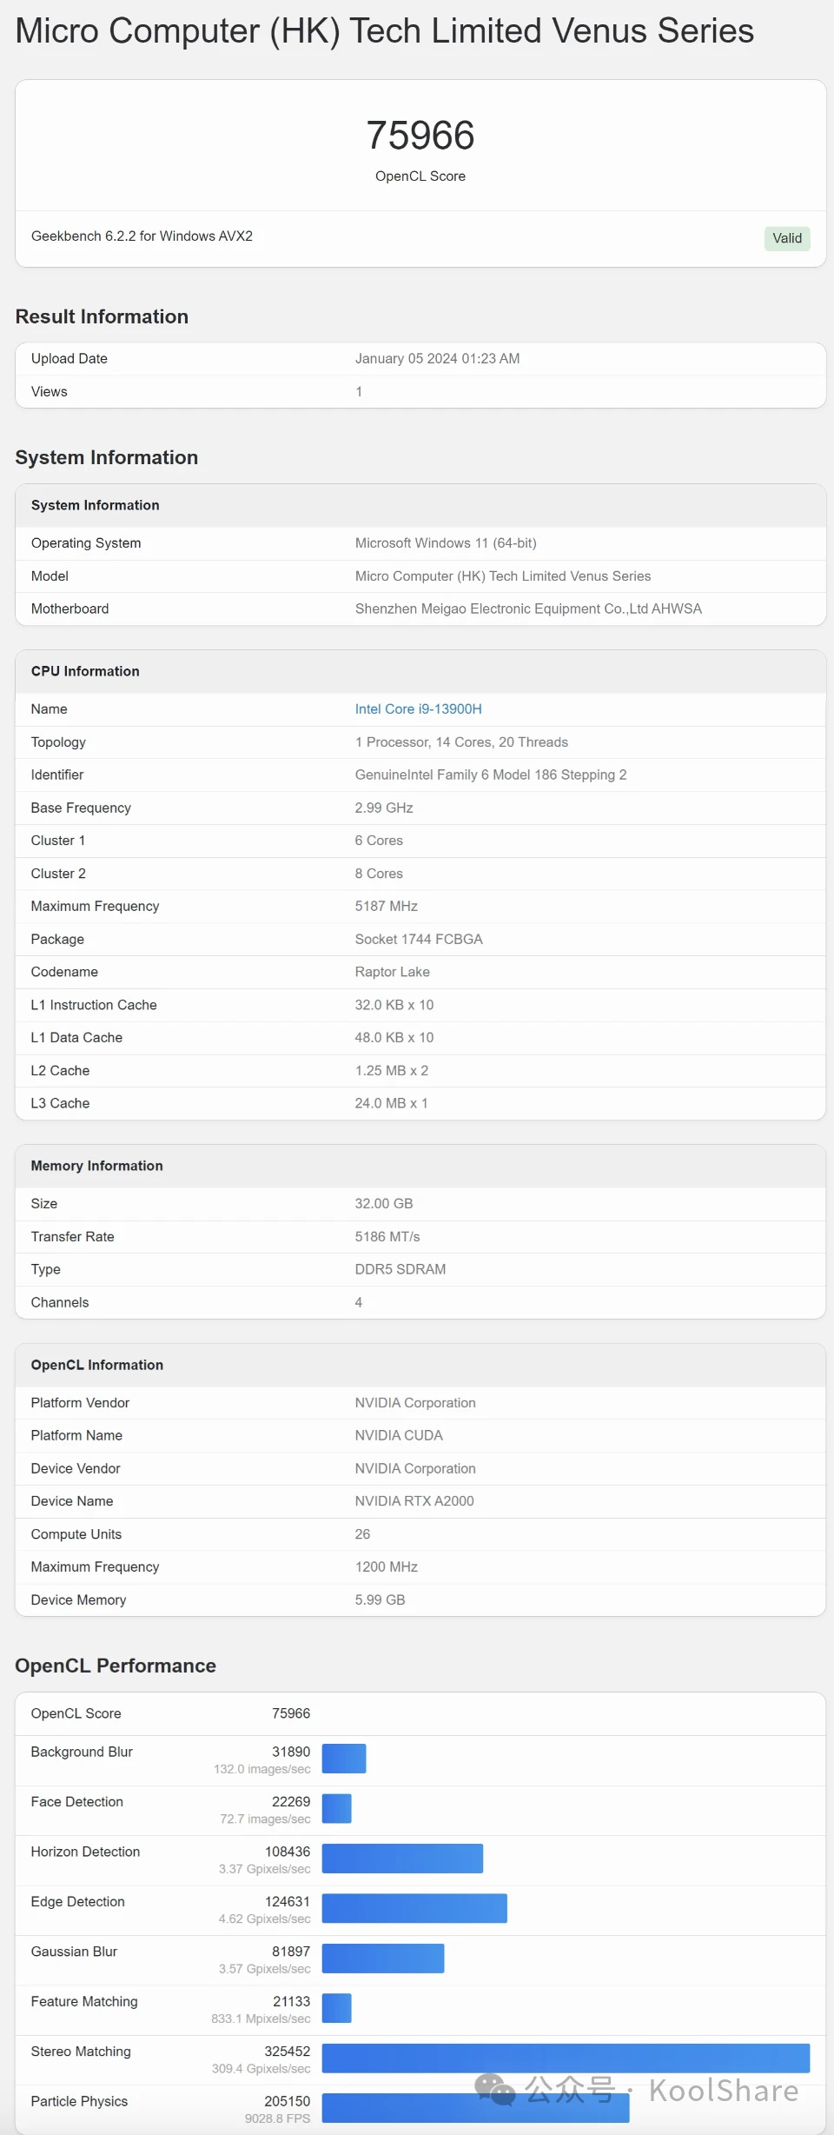Open the Intel Core i9-13900H link

point(418,709)
